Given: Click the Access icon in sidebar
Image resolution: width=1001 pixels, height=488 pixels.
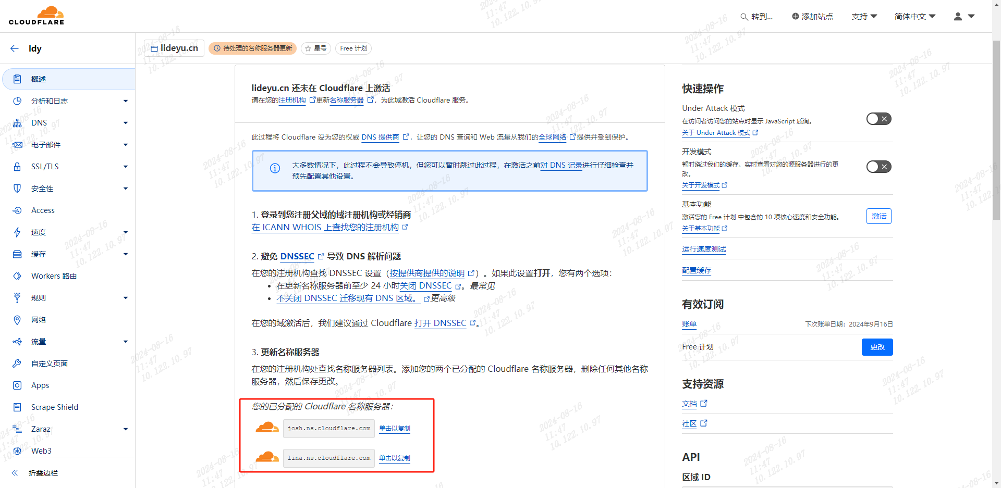Looking at the screenshot, I should point(17,210).
